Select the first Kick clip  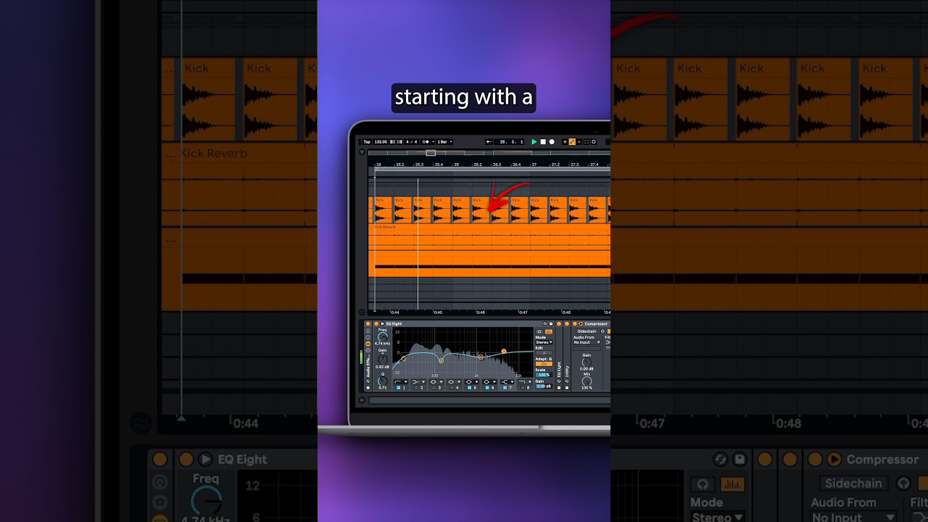click(382, 210)
